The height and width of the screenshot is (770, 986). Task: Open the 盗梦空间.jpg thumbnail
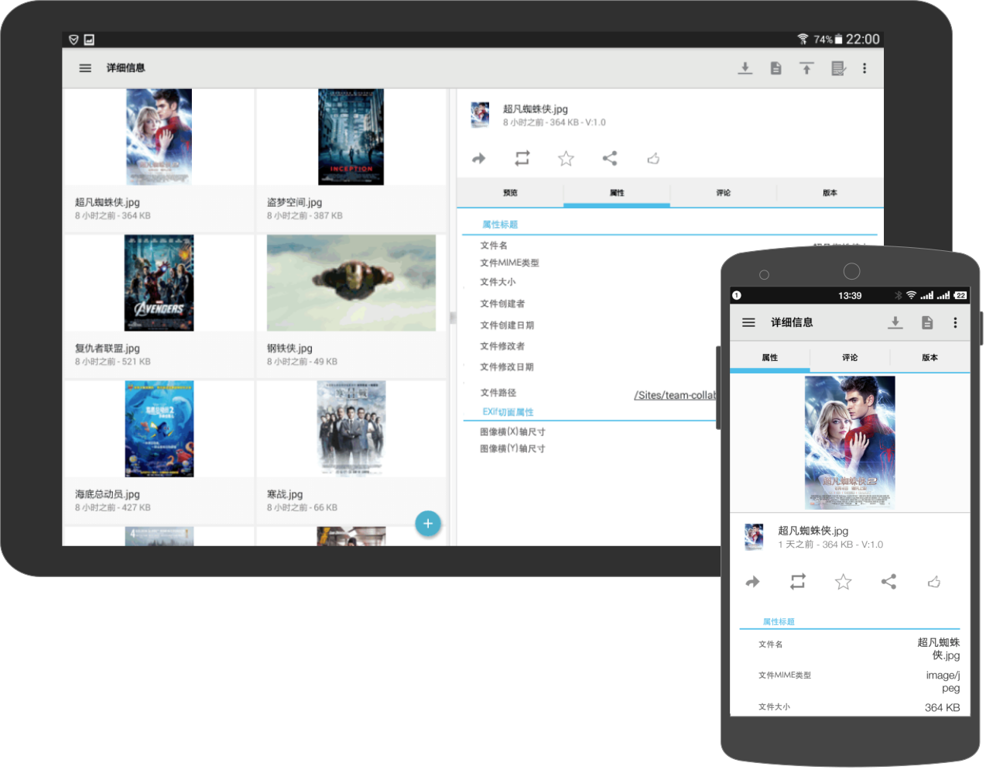351,136
